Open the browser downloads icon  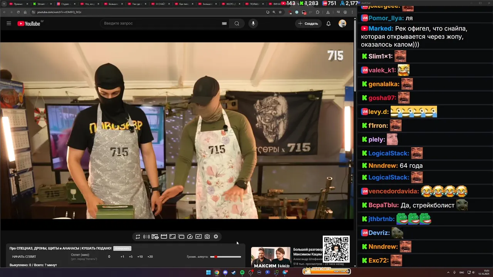328,12
